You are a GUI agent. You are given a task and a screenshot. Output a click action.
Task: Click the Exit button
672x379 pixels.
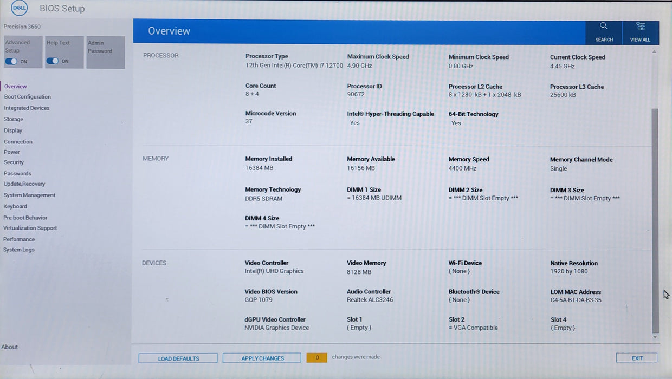(x=637, y=358)
